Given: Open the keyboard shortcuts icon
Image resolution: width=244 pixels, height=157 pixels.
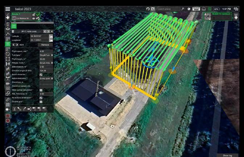Looking at the screenshot, I should click(x=196, y=9).
